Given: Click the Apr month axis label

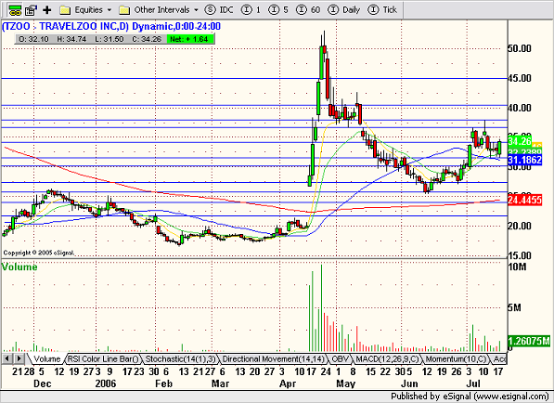Looking at the screenshot, I should (x=288, y=383).
